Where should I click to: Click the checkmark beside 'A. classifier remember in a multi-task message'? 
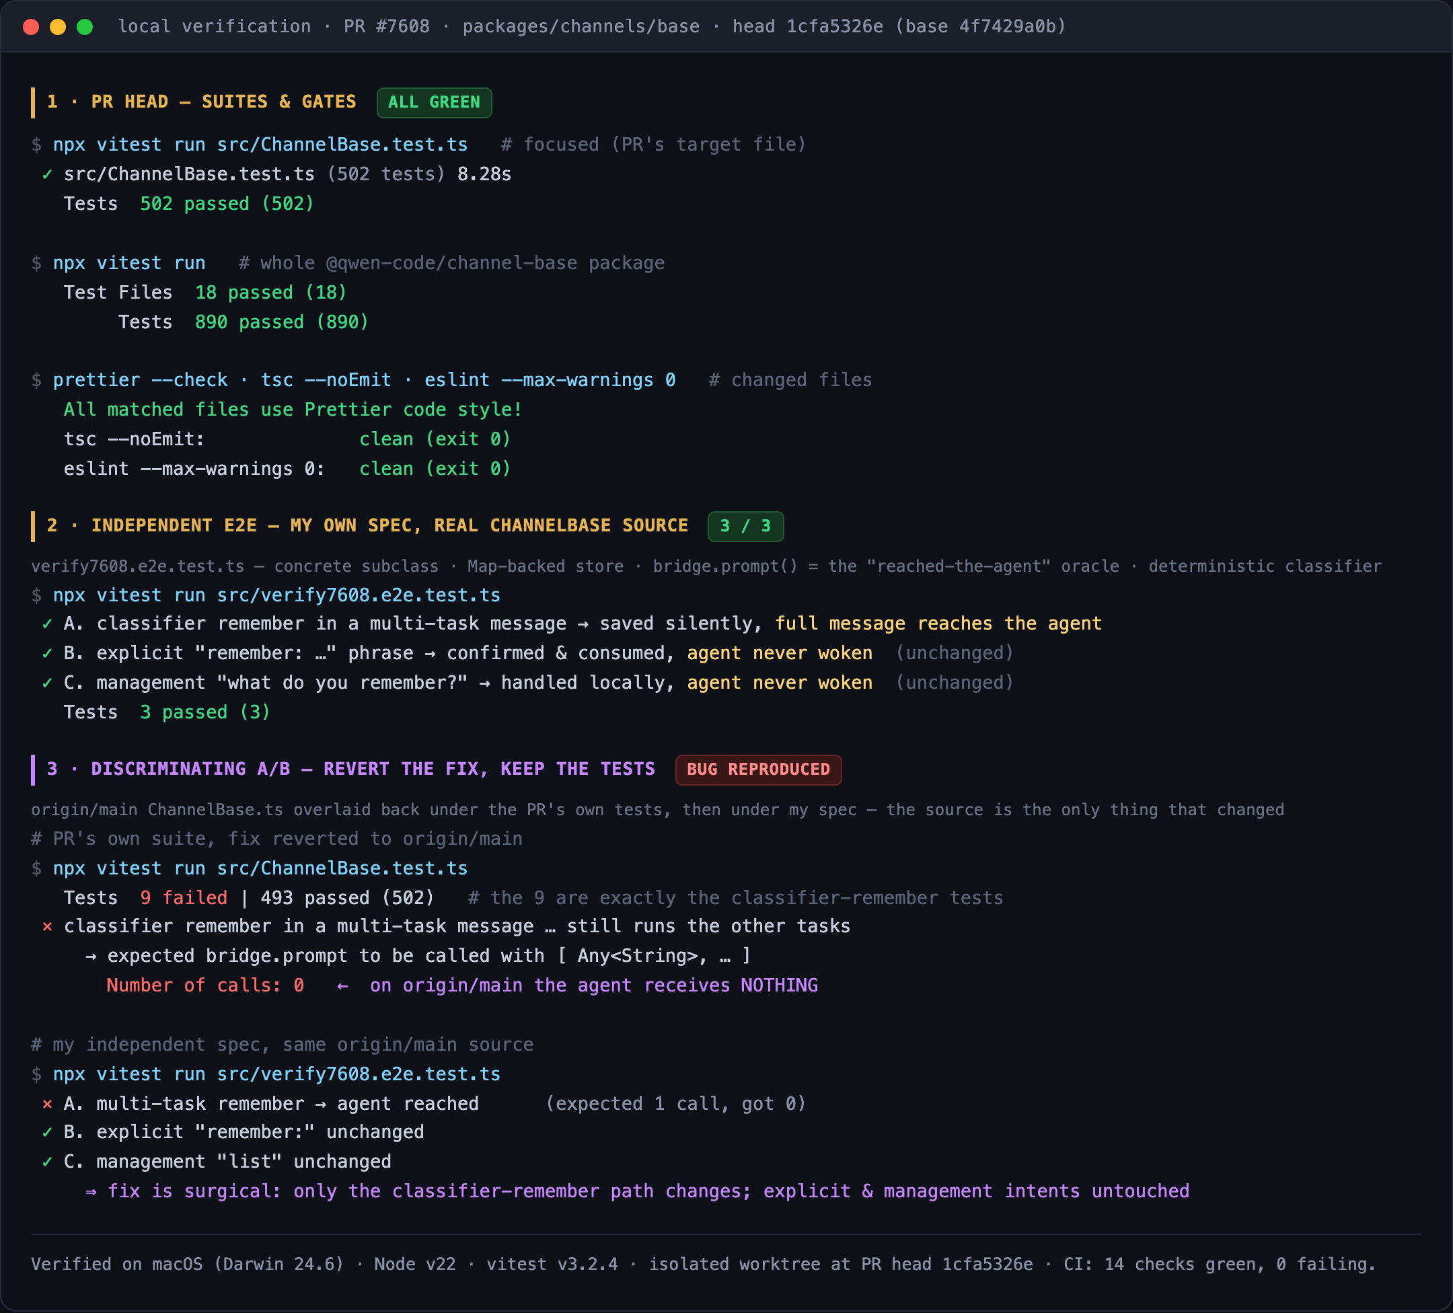[47, 624]
